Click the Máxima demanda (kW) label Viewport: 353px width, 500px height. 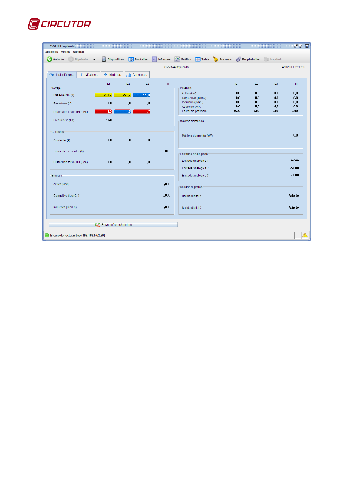point(197,136)
